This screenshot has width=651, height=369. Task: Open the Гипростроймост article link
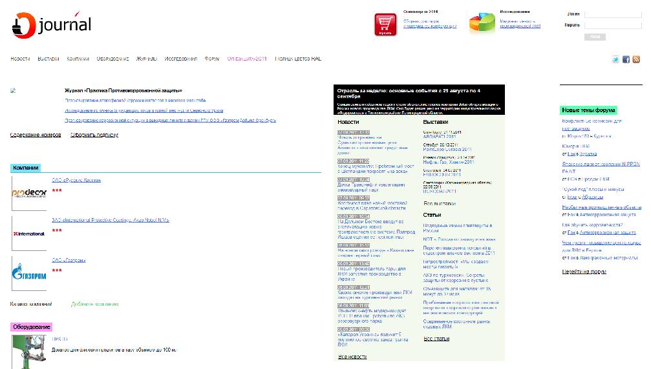pyautogui.click(x=456, y=264)
